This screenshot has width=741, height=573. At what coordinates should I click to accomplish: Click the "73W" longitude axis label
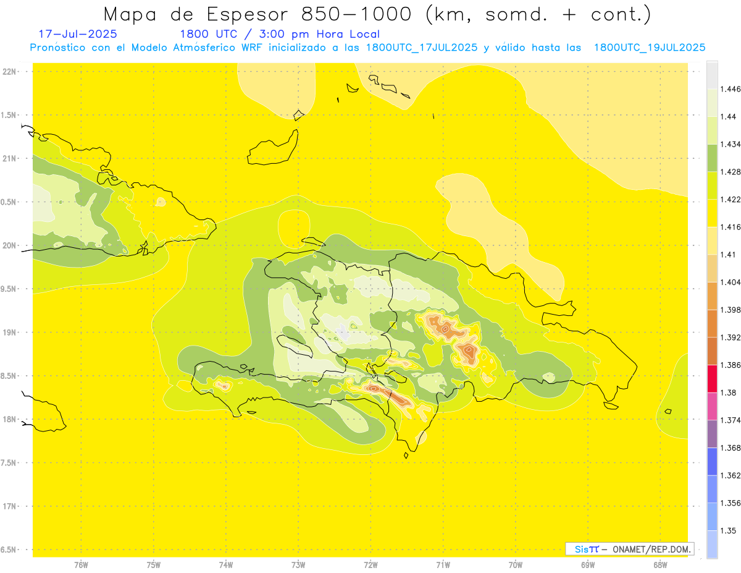pos(298,566)
